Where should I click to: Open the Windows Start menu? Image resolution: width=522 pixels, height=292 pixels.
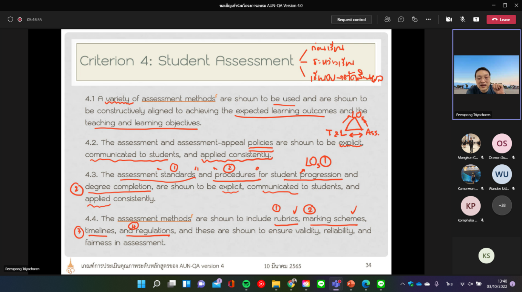(142, 284)
